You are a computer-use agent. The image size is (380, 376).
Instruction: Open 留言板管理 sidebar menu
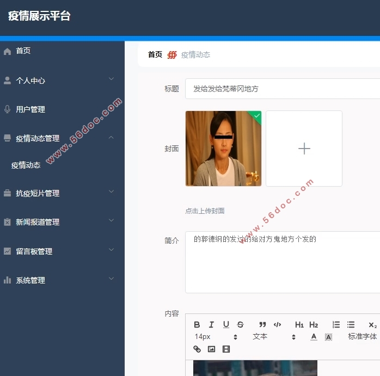[x=34, y=251]
